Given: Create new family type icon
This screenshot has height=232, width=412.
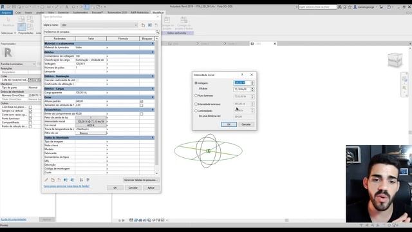Looking at the screenshot, I should point(143,25).
